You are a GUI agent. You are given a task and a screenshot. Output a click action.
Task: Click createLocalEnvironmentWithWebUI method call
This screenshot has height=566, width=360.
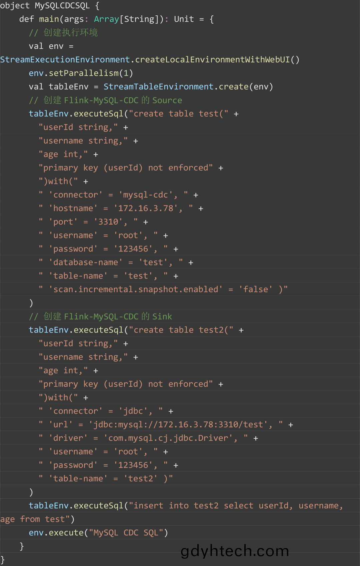[x=212, y=60]
